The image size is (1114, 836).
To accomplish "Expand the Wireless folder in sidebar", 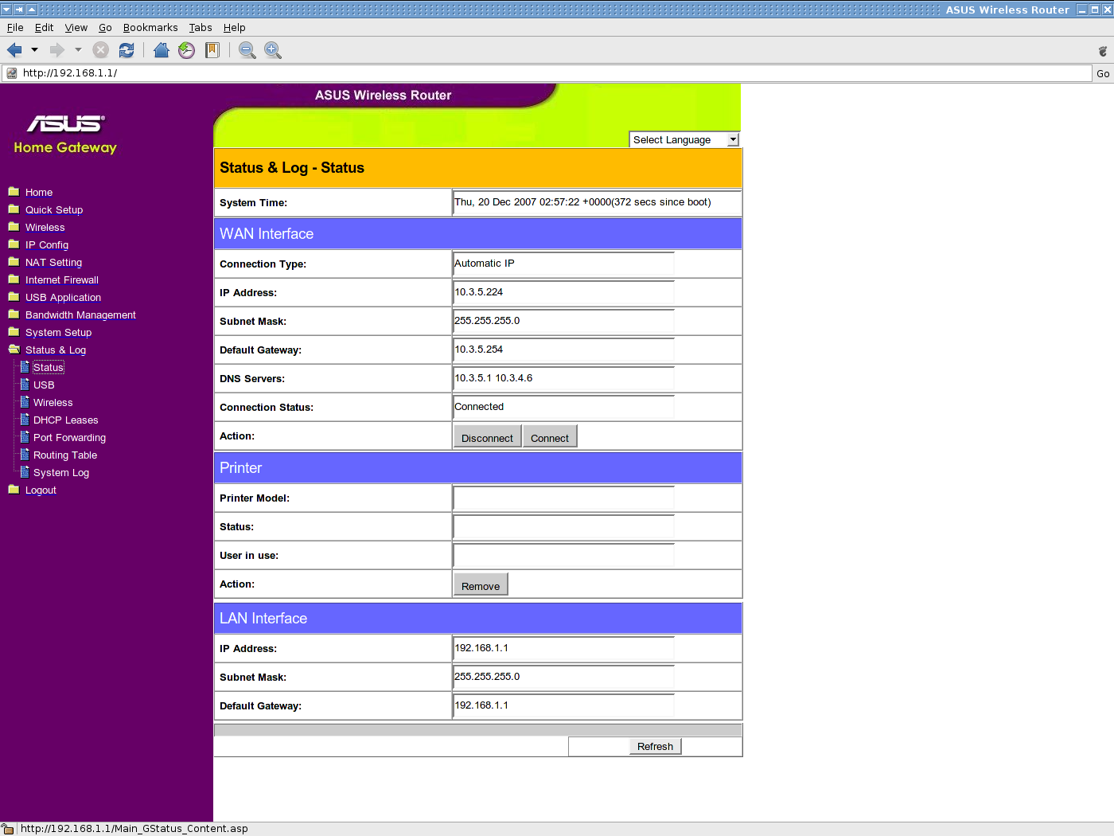I will tap(45, 227).
